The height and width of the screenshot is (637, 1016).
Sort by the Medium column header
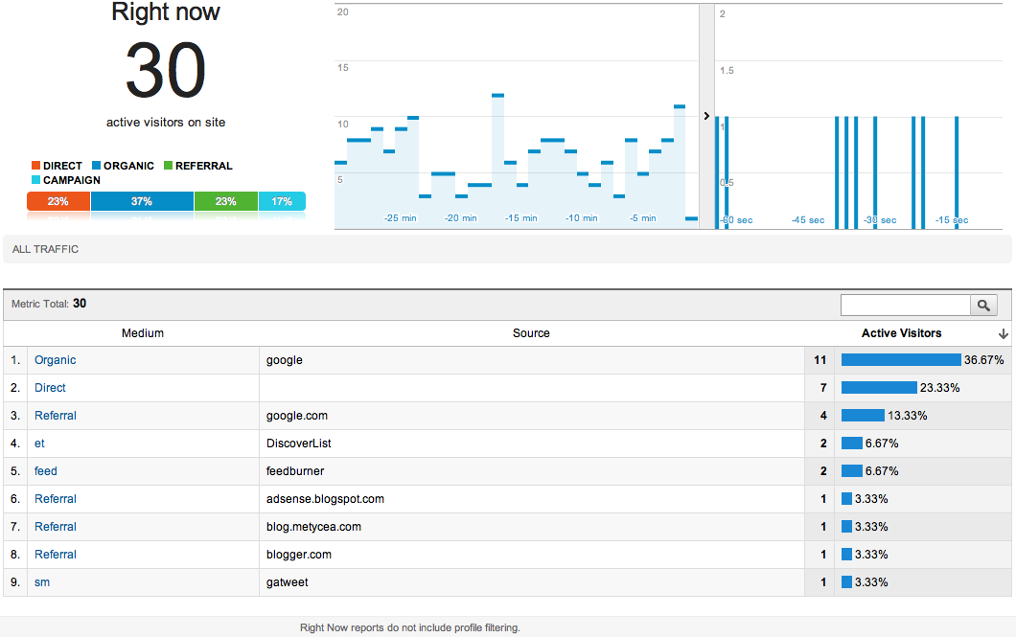point(143,333)
